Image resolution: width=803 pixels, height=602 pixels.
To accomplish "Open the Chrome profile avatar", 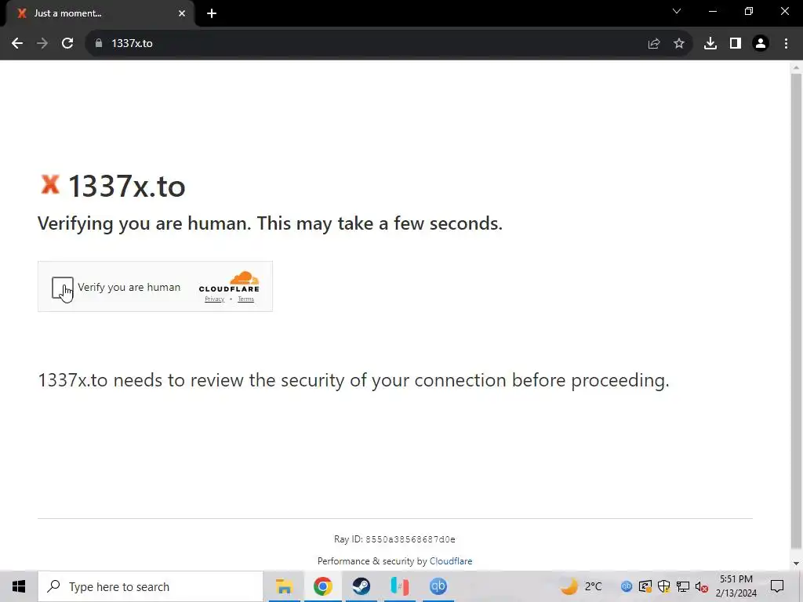I will 761,44.
